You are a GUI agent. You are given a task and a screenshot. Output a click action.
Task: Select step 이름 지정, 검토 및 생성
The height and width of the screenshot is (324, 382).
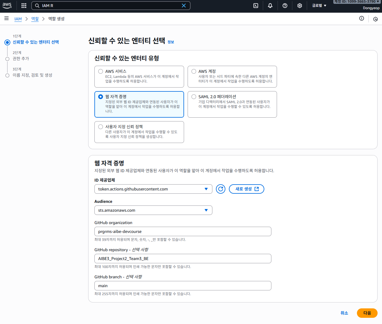[32, 75]
